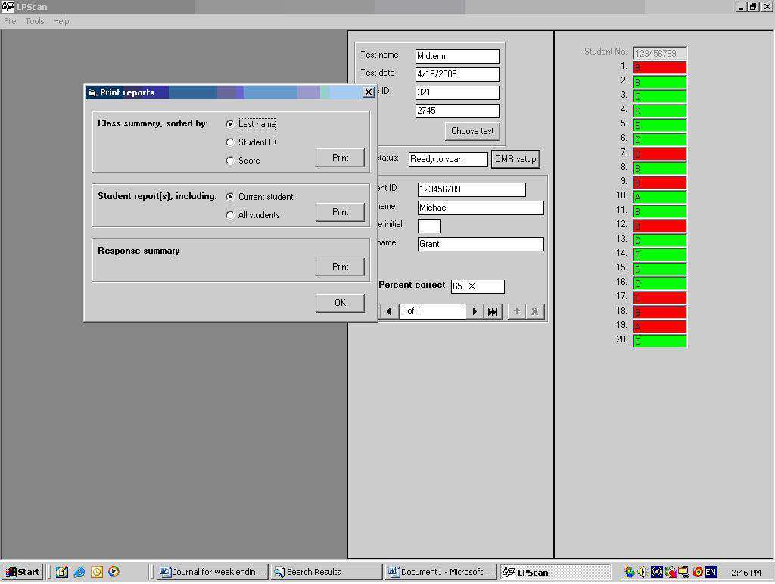Screen dimensions: 775x584
Task: Advance to the next student record
Action: tap(475, 311)
